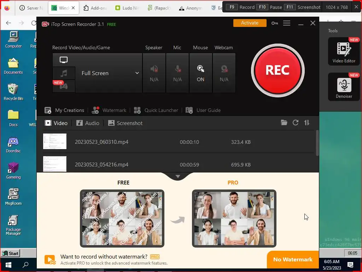Open the Full Screen region dropdown
This screenshot has width=362, height=272.
pyautogui.click(x=109, y=73)
